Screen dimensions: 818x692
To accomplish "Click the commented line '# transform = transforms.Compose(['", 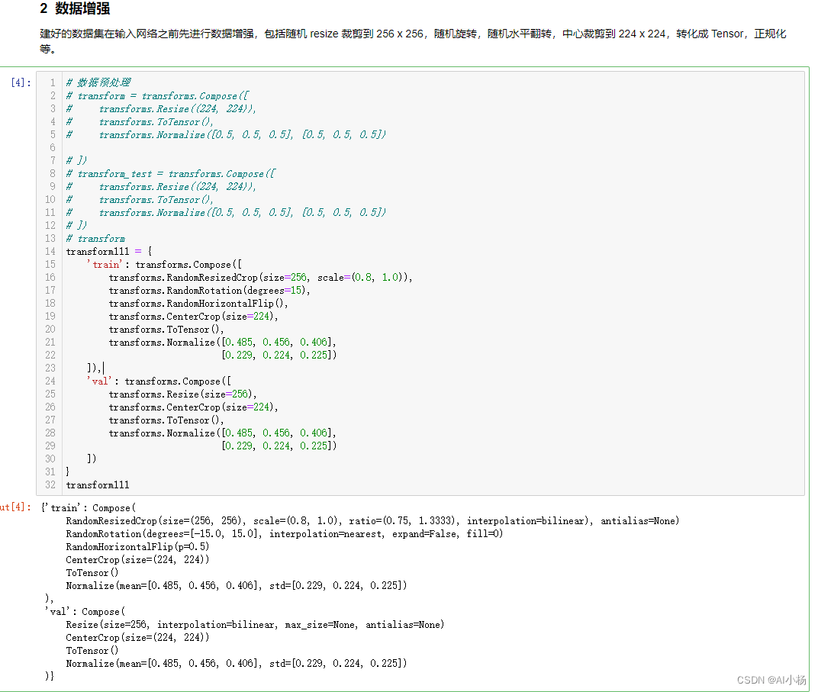I will [157, 95].
